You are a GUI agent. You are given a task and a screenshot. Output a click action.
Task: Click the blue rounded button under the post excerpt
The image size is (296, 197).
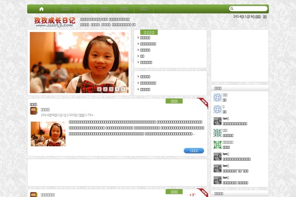[x=194, y=151]
